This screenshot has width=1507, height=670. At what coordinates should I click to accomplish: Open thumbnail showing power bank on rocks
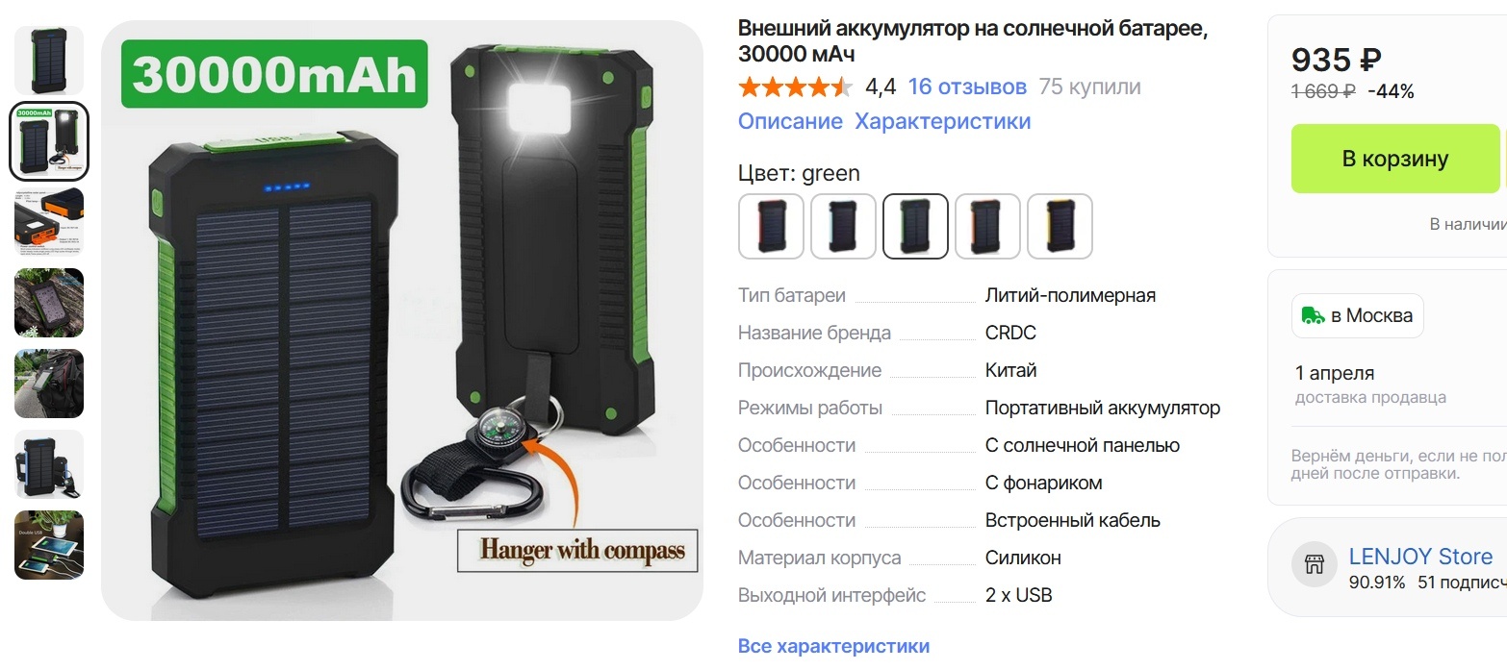point(49,302)
